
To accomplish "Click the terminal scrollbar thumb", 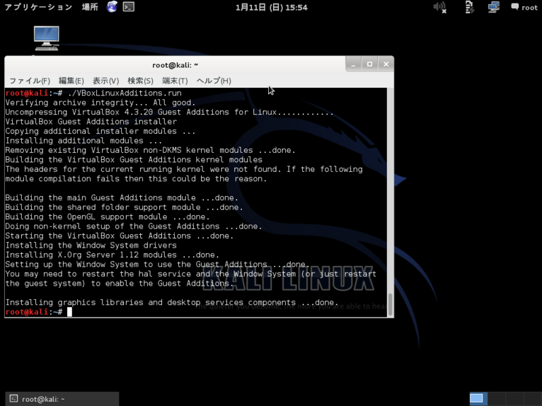I will point(390,304).
